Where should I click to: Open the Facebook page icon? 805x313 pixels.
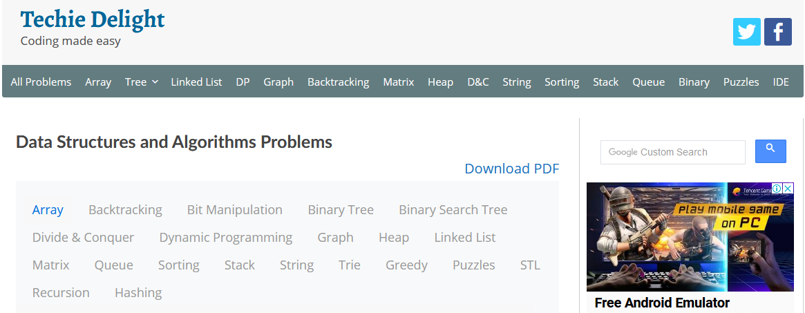(x=777, y=32)
